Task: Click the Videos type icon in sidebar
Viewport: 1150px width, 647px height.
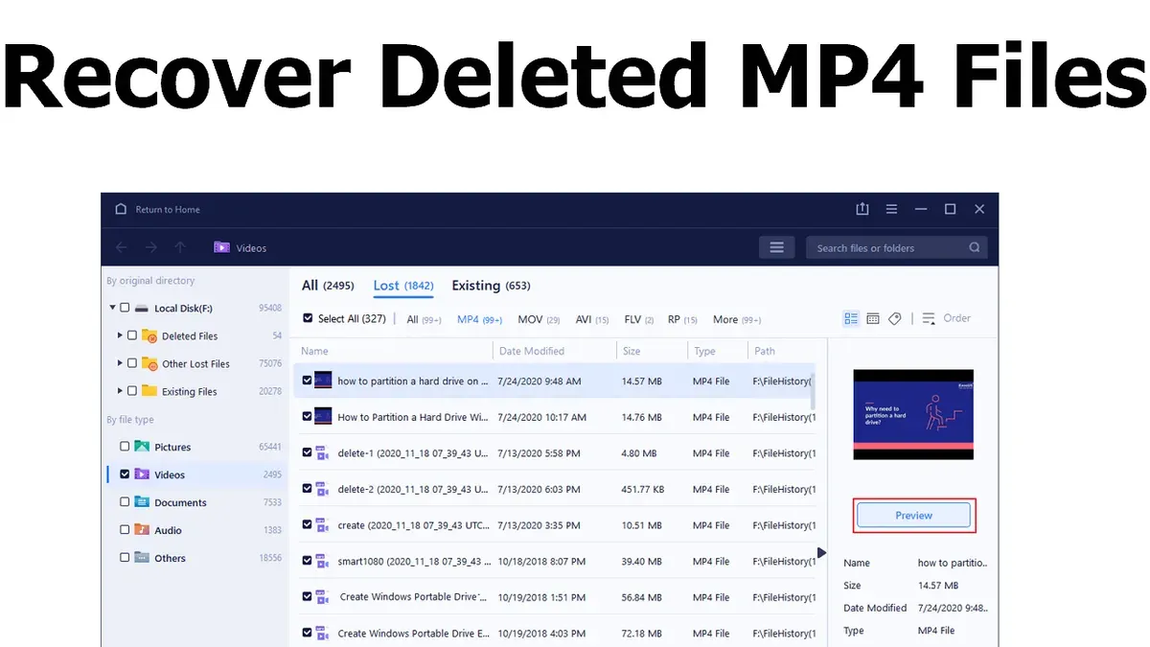Action: [142, 474]
